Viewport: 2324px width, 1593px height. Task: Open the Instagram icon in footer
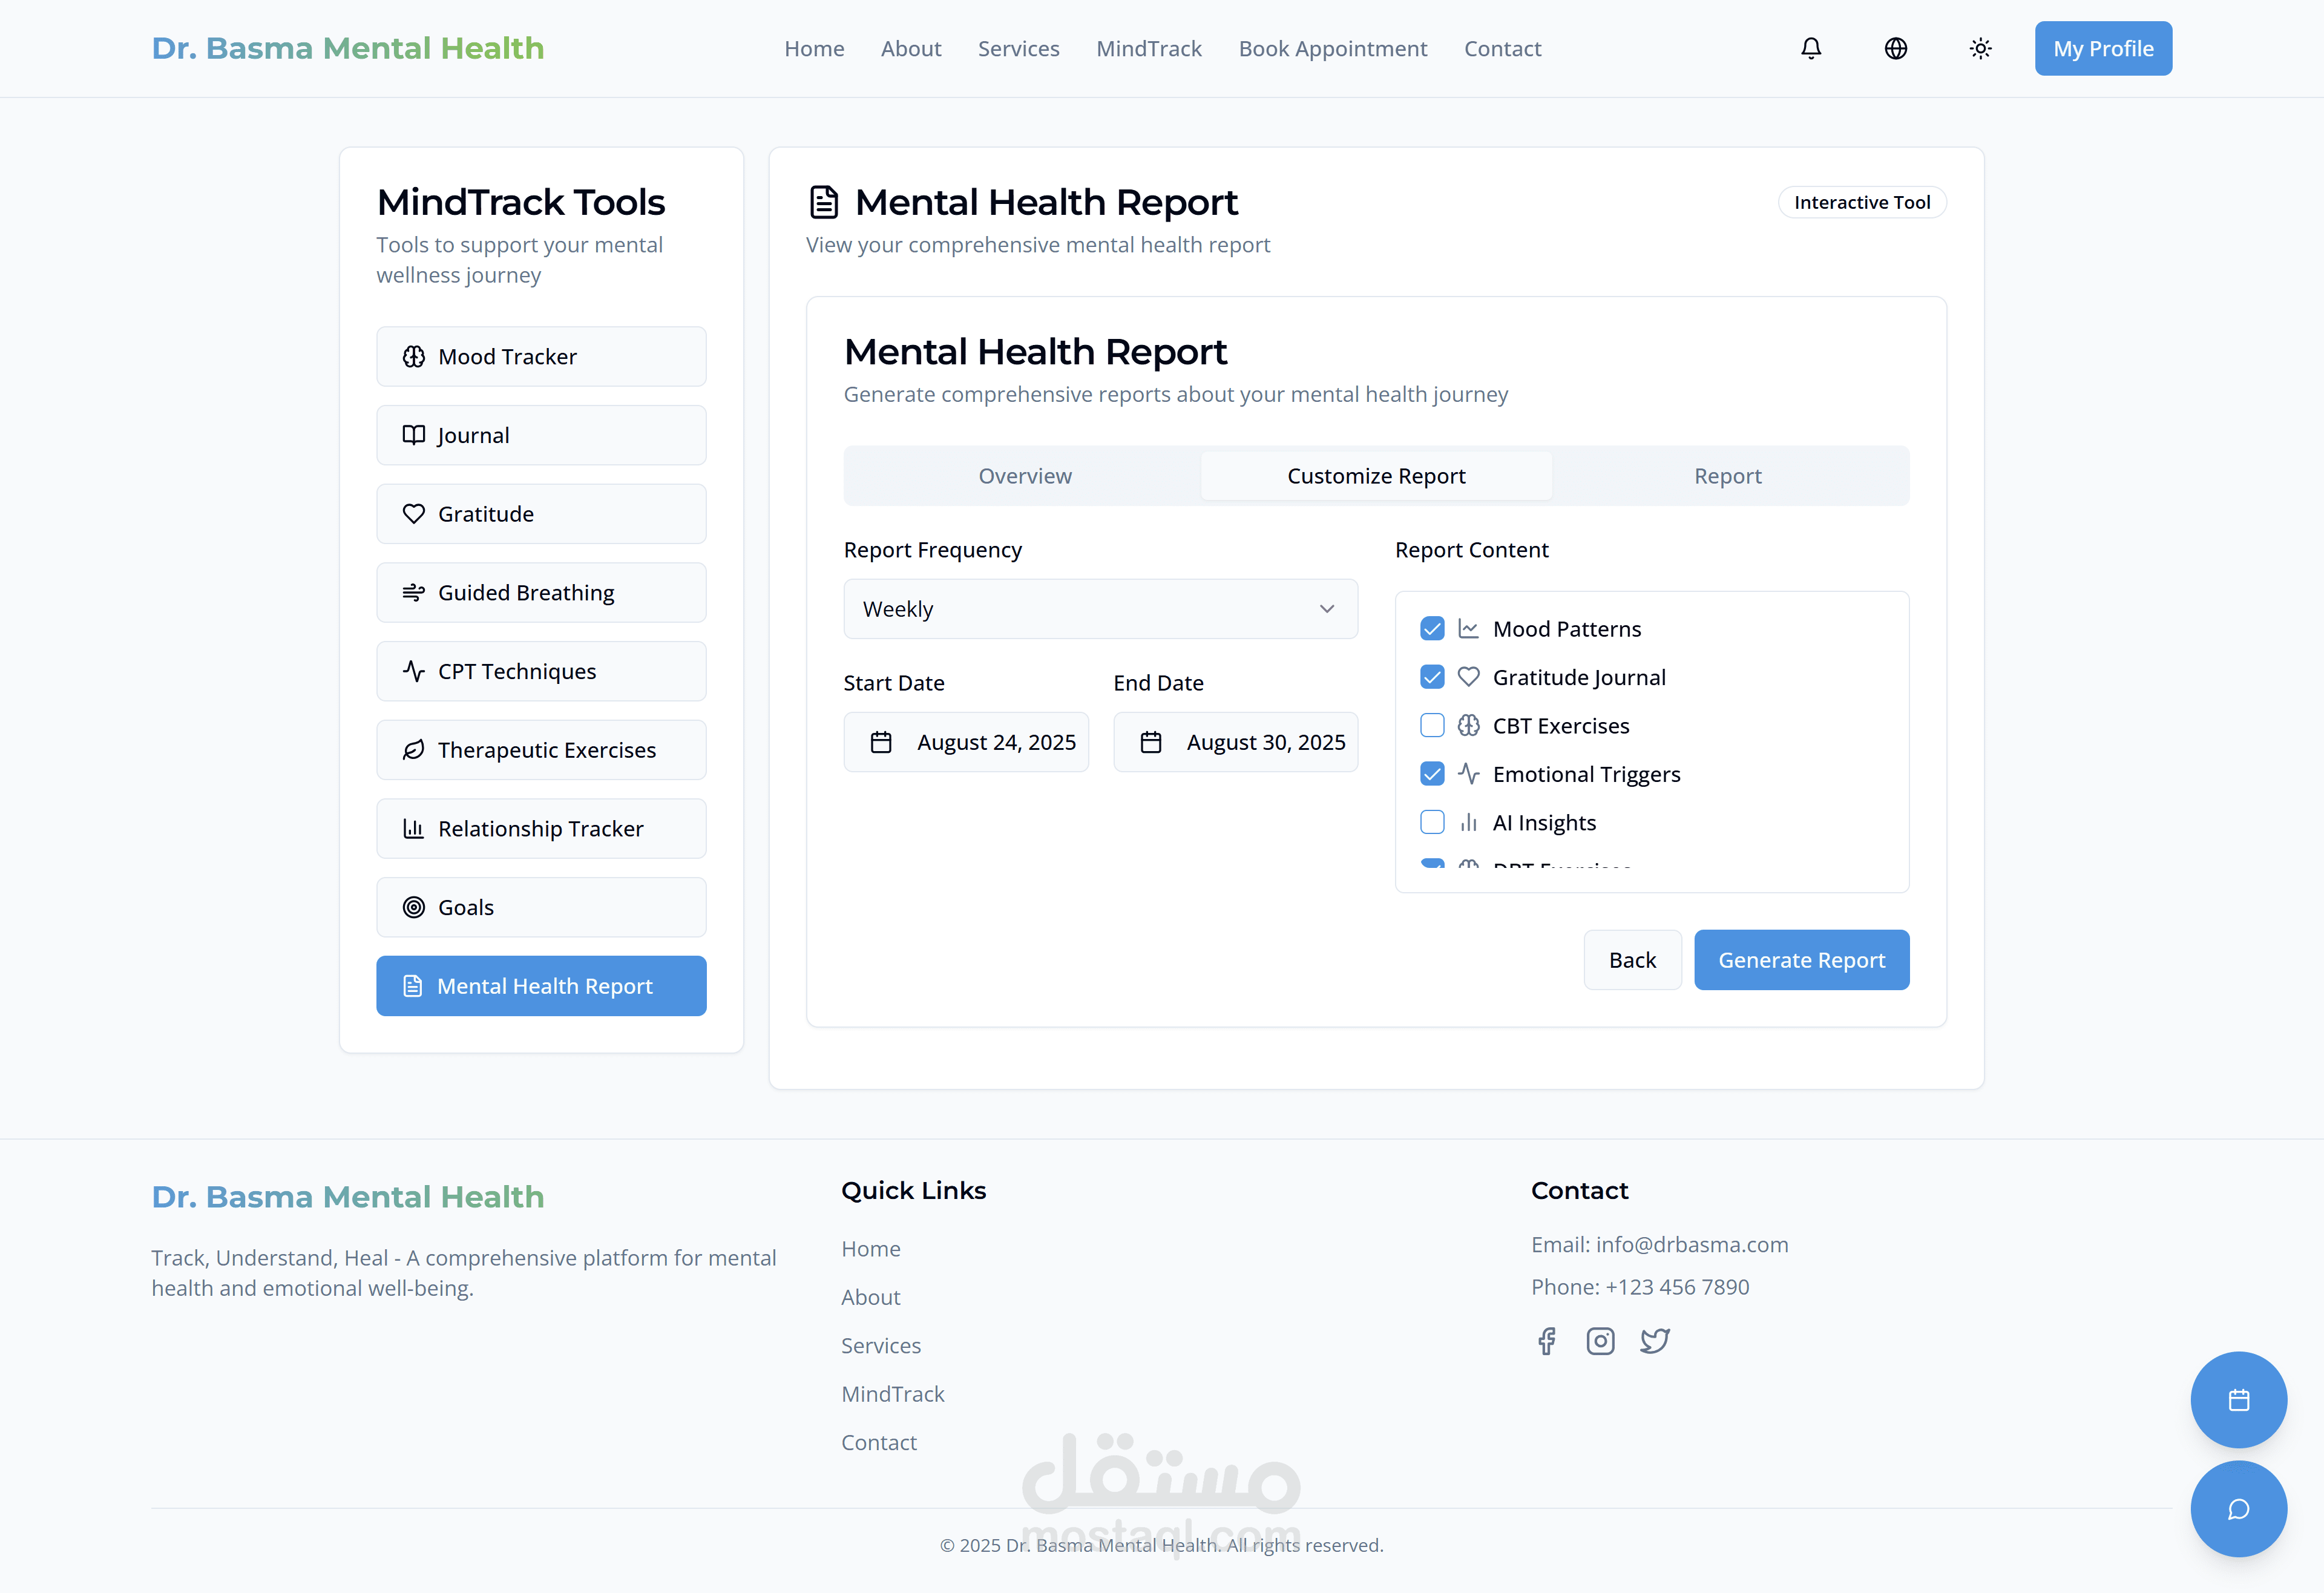pyautogui.click(x=1600, y=1341)
